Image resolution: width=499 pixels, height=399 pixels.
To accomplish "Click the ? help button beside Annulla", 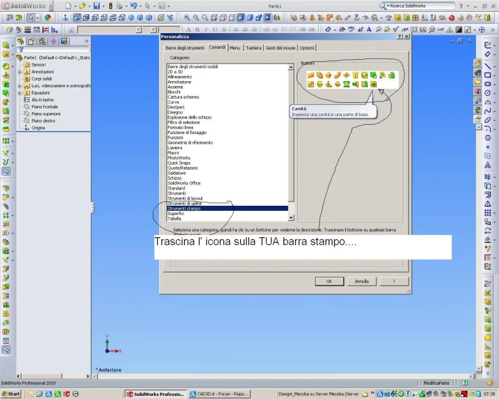I will 394,281.
